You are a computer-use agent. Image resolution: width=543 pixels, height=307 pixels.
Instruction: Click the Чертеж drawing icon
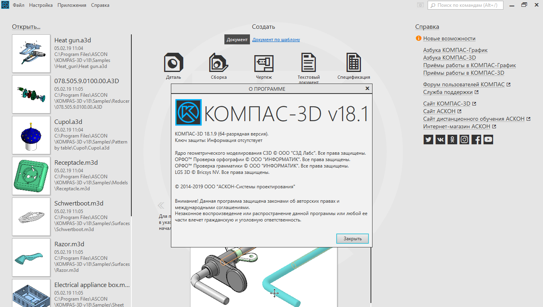coord(264,63)
